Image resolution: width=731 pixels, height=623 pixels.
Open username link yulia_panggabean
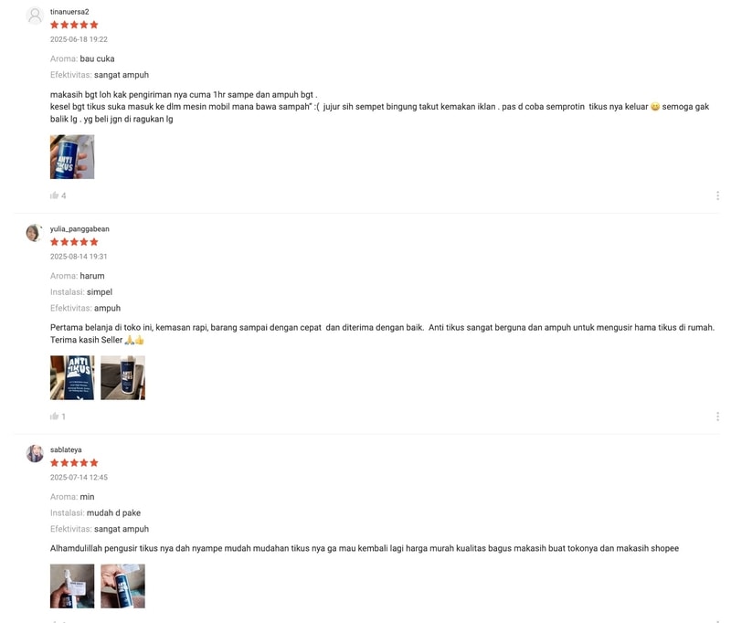(79, 228)
